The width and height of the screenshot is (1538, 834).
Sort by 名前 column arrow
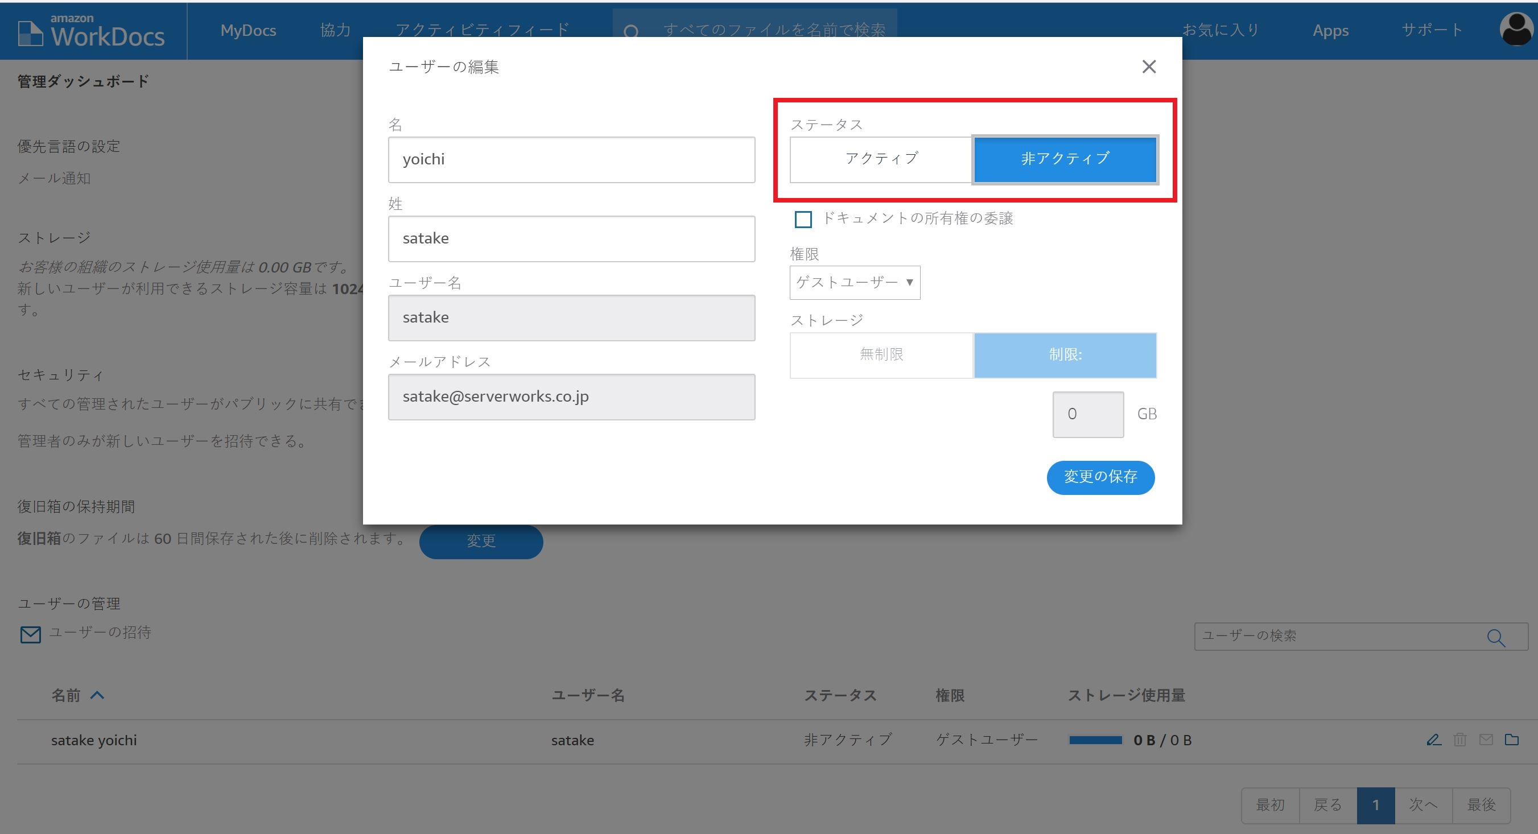point(97,695)
